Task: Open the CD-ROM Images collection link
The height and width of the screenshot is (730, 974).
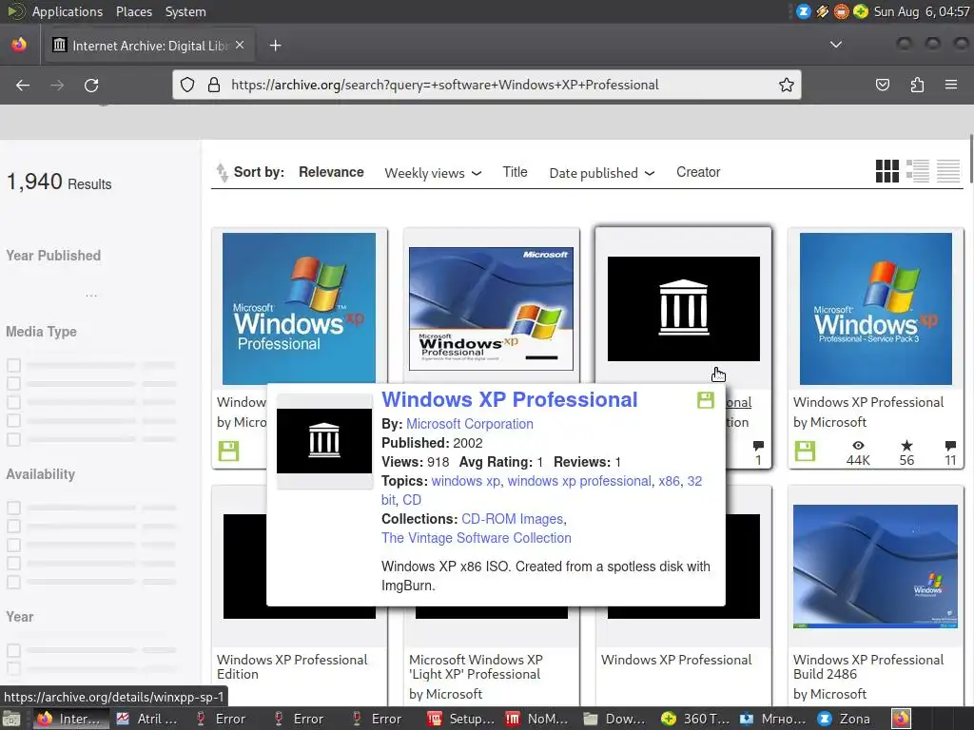Action: 512,519
